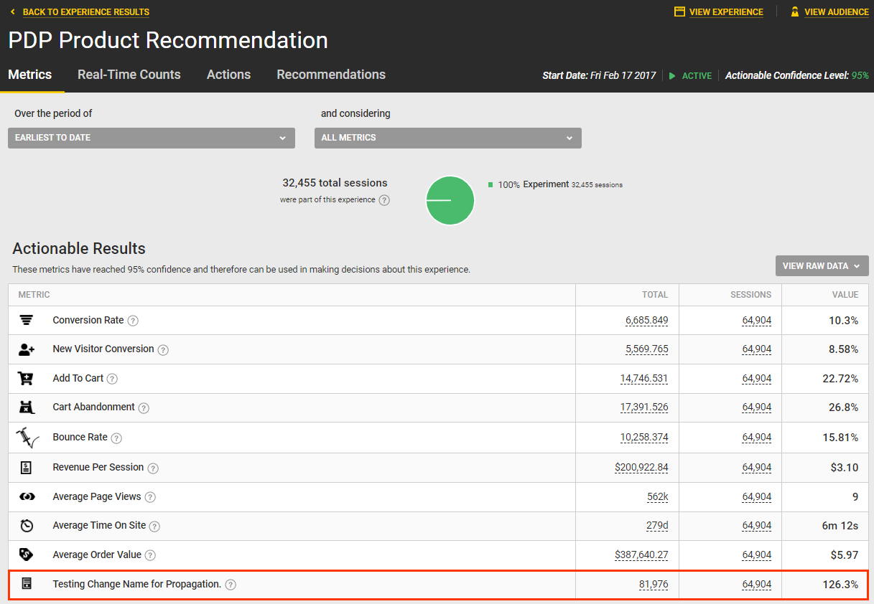Click the View Audience person icon

tap(795, 12)
